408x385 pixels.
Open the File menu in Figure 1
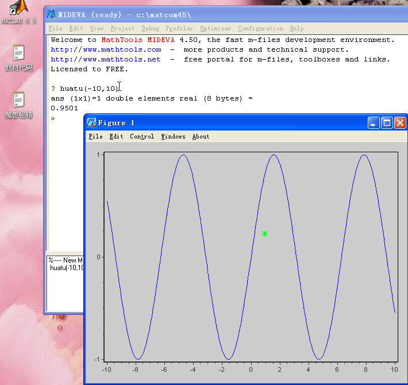pyautogui.click(x=95, y=137)
